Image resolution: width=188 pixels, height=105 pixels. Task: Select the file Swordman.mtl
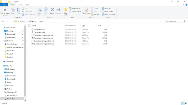[39, 29]
